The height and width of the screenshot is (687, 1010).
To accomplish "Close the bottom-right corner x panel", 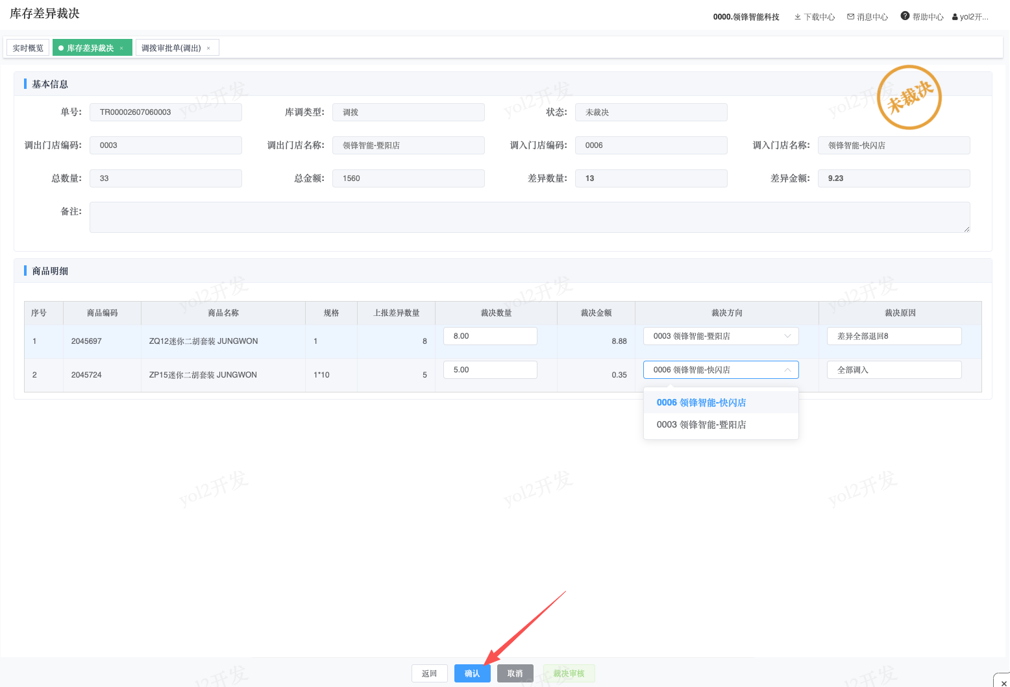I will tap(1004, 682).
